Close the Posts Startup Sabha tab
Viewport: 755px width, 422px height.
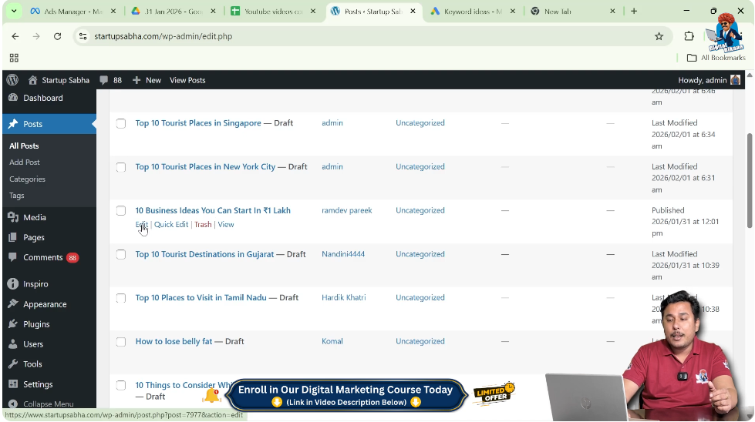coord(413,11)
